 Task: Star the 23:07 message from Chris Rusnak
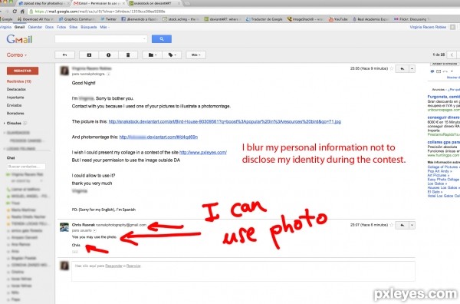click(x=391, y=225)
